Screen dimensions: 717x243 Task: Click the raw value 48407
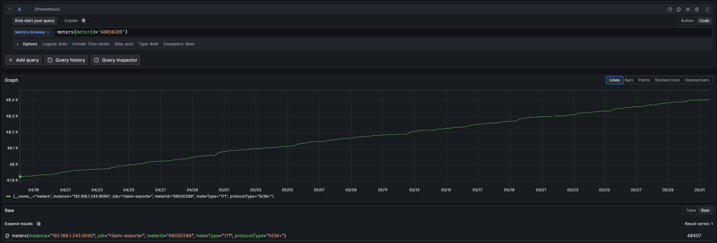tap(694, 236)
